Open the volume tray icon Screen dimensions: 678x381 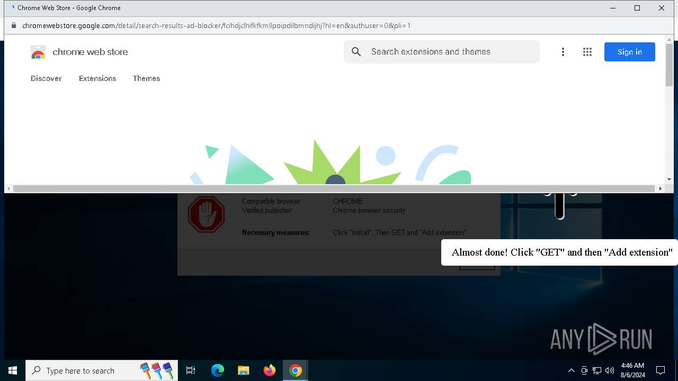point(610,370)
